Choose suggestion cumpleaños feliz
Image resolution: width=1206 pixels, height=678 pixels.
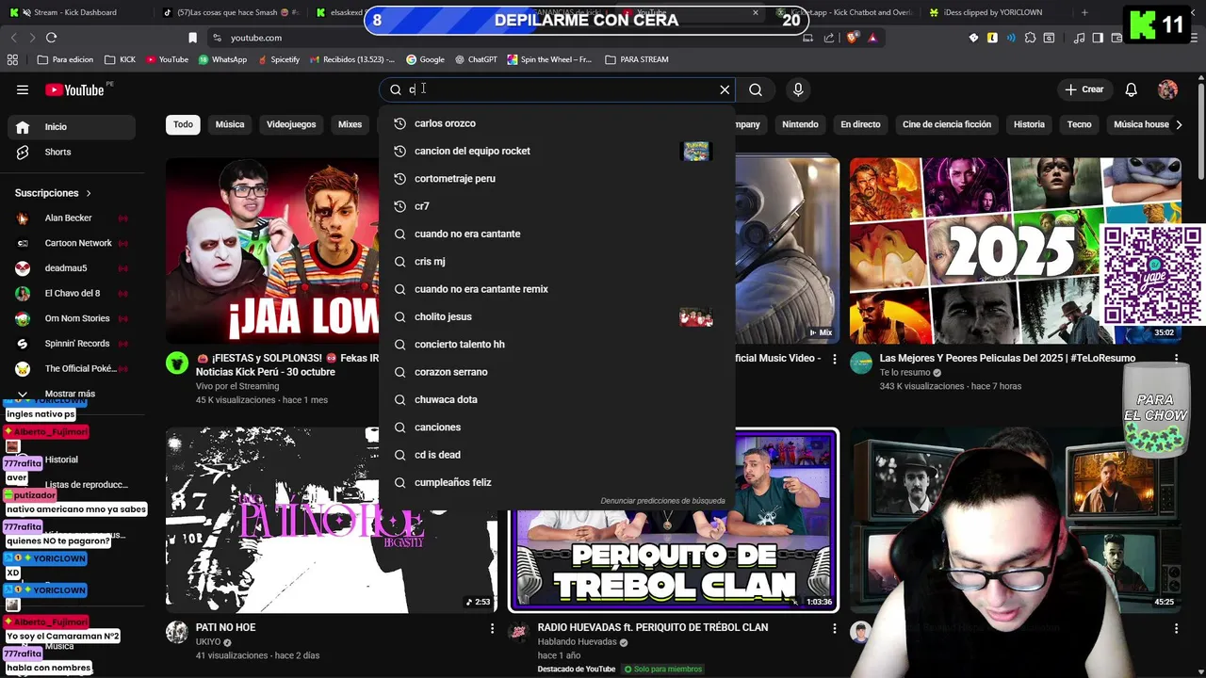pyautogui.click(x=556, y=482)
